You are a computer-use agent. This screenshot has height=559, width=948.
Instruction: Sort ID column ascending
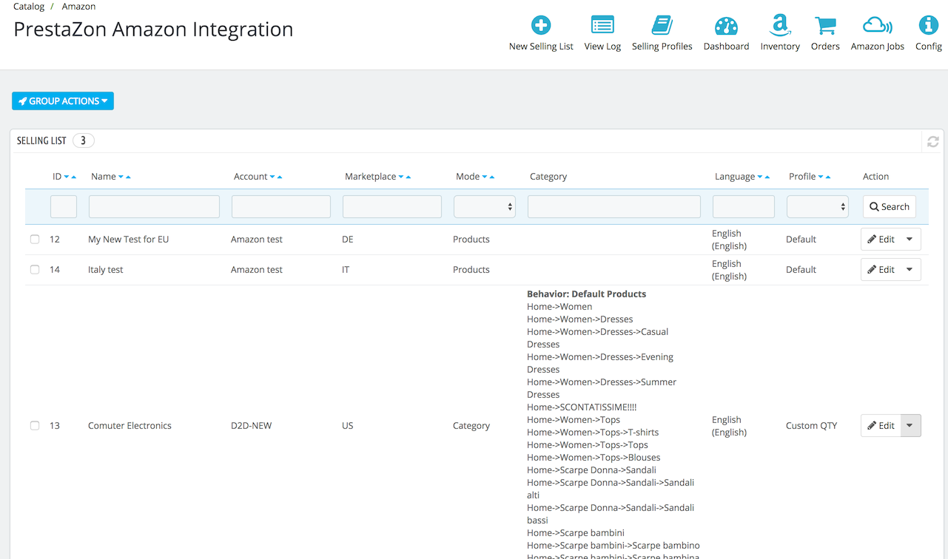[74, 177]
